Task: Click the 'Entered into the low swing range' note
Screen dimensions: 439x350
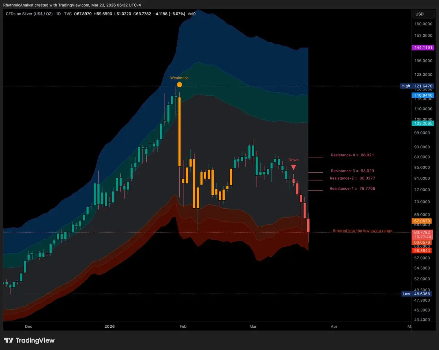Action: (x=363, y=231)
